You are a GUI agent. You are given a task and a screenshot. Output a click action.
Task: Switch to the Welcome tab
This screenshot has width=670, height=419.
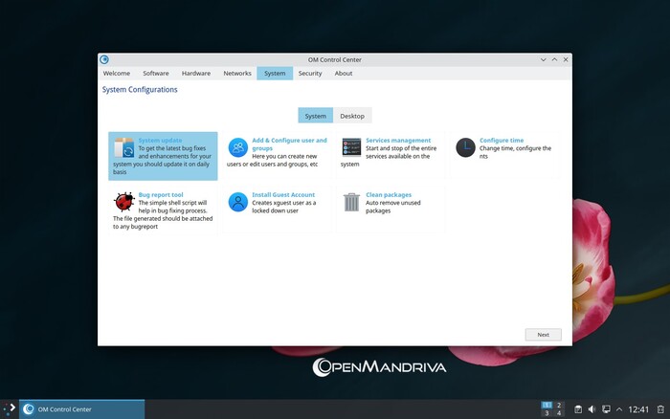point(117,73)
